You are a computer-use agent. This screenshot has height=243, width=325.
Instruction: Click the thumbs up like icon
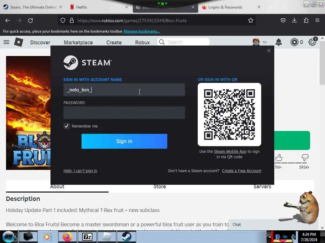[279, 158]
